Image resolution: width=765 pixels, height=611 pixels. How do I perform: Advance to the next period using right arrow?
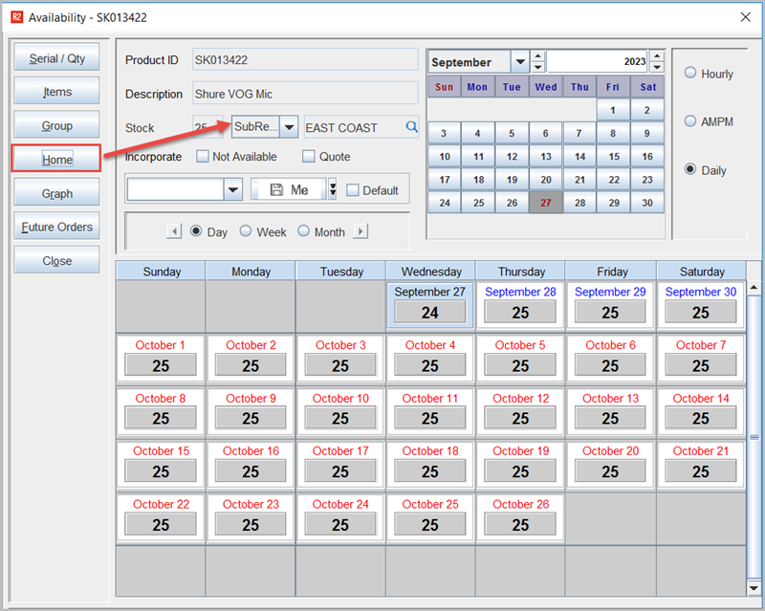pos(361,231)
